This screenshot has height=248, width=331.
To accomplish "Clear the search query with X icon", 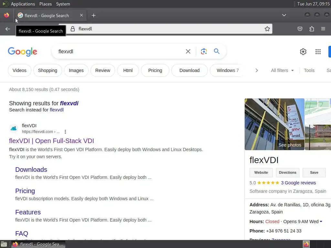I will coord(188,51).
